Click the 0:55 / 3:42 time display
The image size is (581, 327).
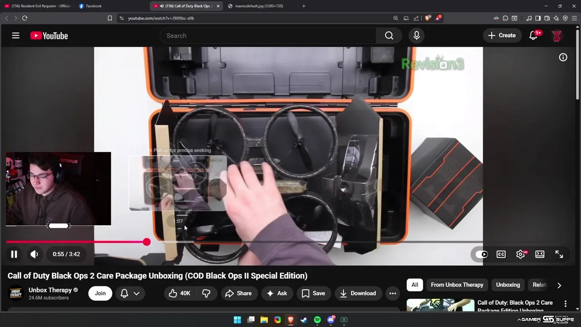(66, 254)
